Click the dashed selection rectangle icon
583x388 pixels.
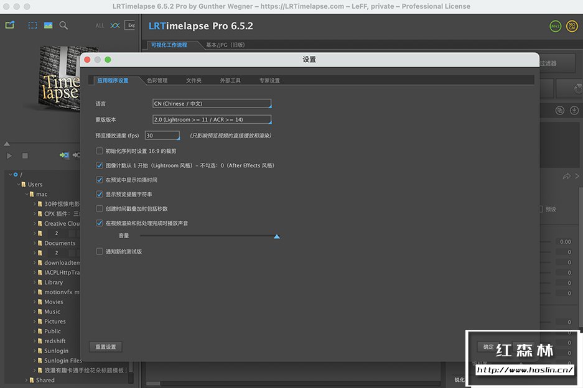(33, 25)
